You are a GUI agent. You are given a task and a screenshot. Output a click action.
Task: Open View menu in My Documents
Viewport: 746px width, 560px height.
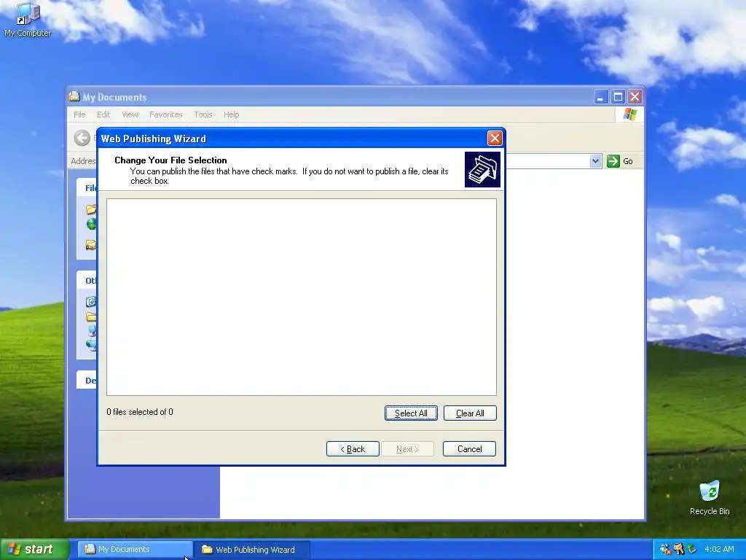coord(130,114)
